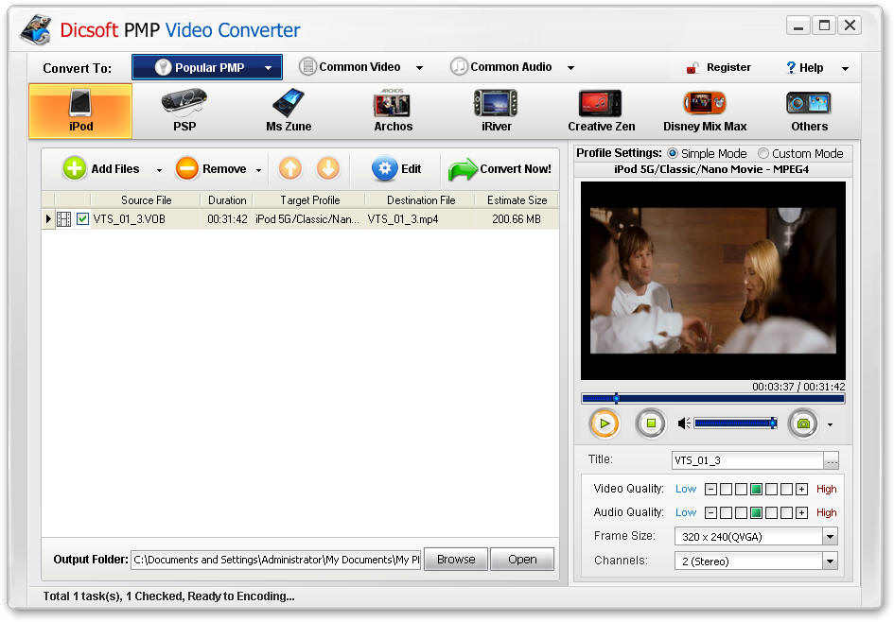Select the PSP device profile
Viewport: 894px width, 622px height.
[x=184, y=112]
